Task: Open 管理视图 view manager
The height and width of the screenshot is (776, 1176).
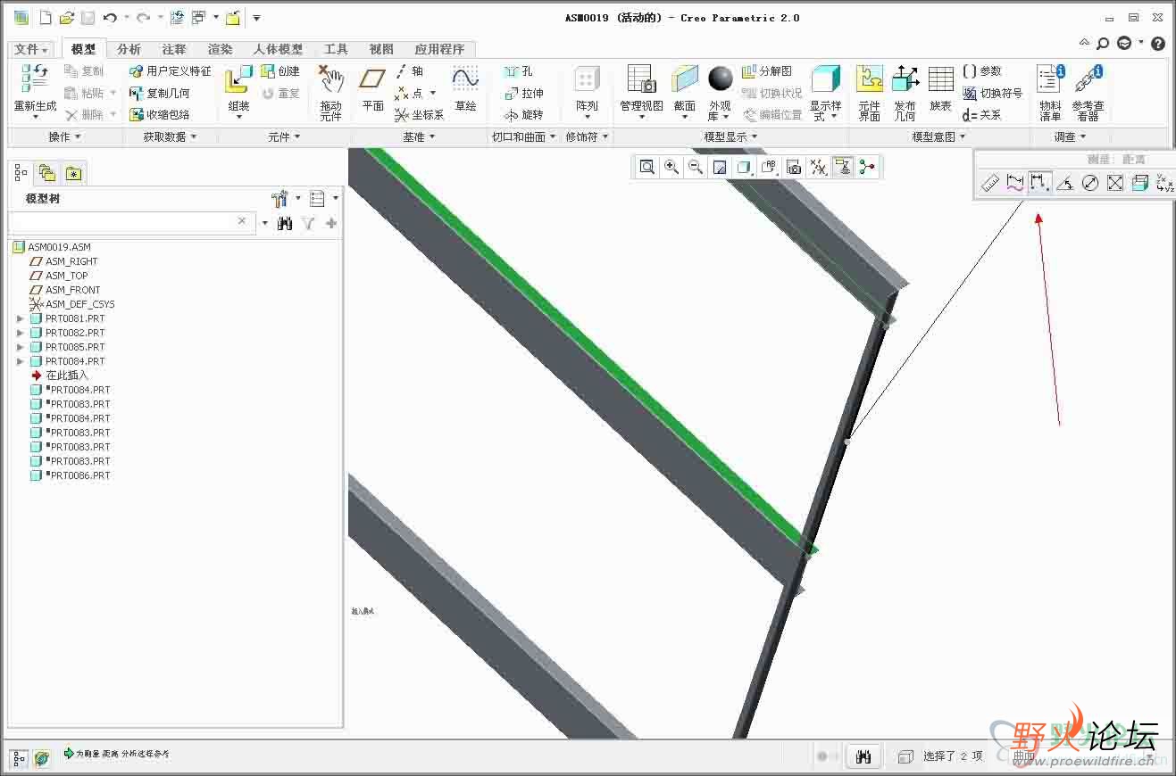Action: (x=641, y=93)
